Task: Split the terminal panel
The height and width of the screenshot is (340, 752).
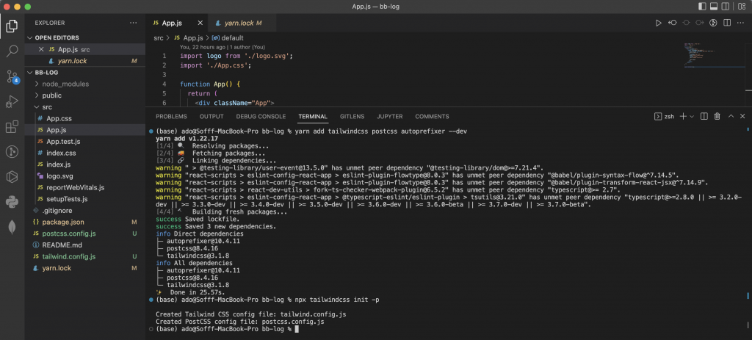Action: point(704,116)
